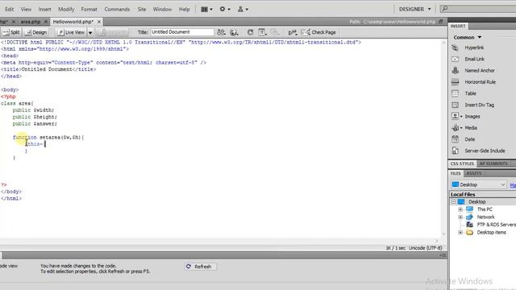Open the Media dropdown arrow

461,128
